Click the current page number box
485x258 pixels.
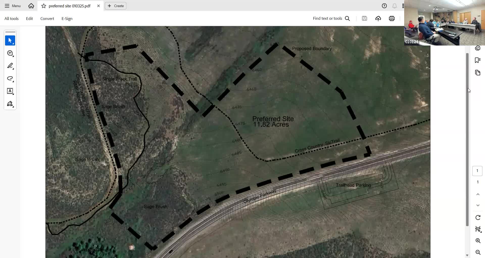[x=477, y=171]
